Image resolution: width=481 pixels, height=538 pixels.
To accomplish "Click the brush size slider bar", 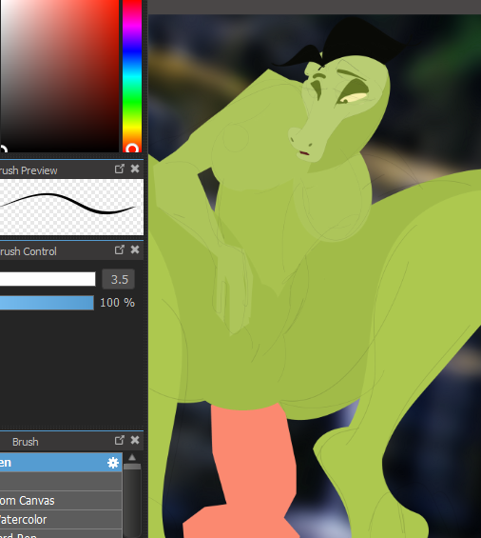I will [x=48, y=279].
